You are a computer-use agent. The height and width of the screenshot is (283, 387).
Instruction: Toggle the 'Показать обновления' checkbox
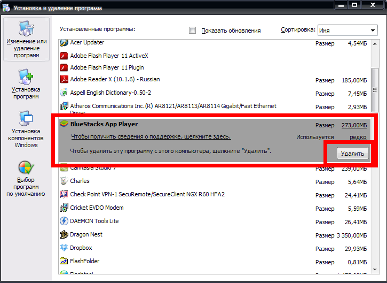point(193,30)
